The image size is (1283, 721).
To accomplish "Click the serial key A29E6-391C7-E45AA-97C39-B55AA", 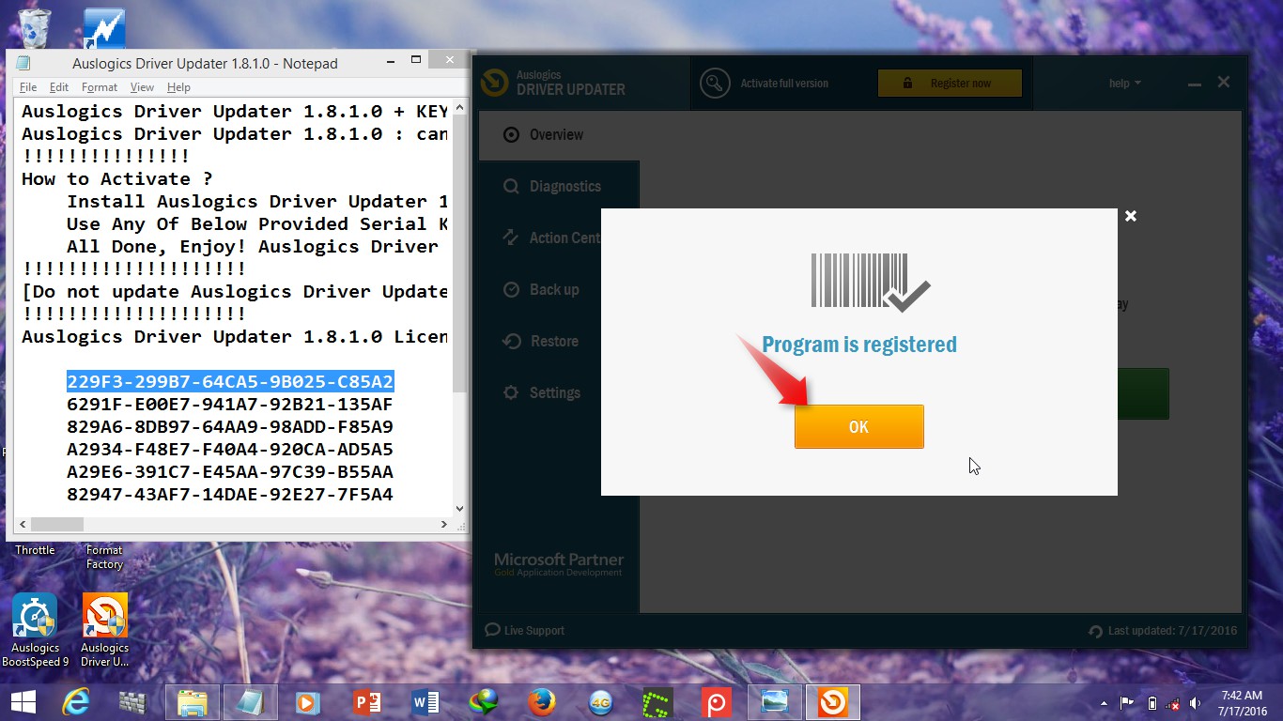I will tap(230, 471).
